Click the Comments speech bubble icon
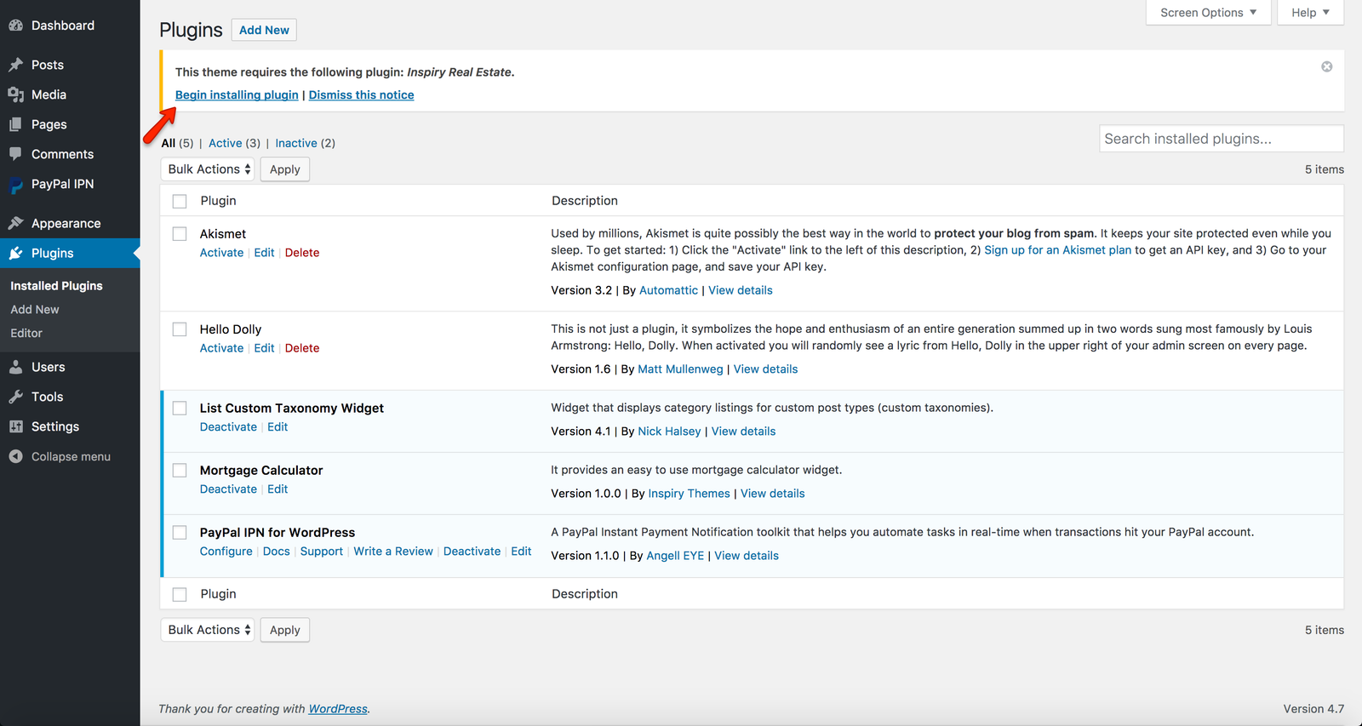This screenshot has width=1362, height=726. click(x=15, y=154)
